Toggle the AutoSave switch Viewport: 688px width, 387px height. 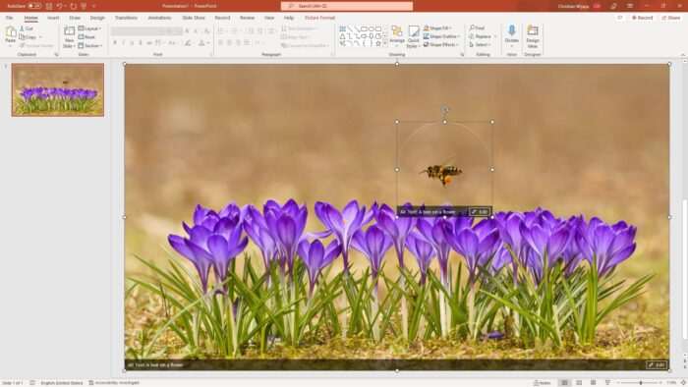tap(34, 6)
